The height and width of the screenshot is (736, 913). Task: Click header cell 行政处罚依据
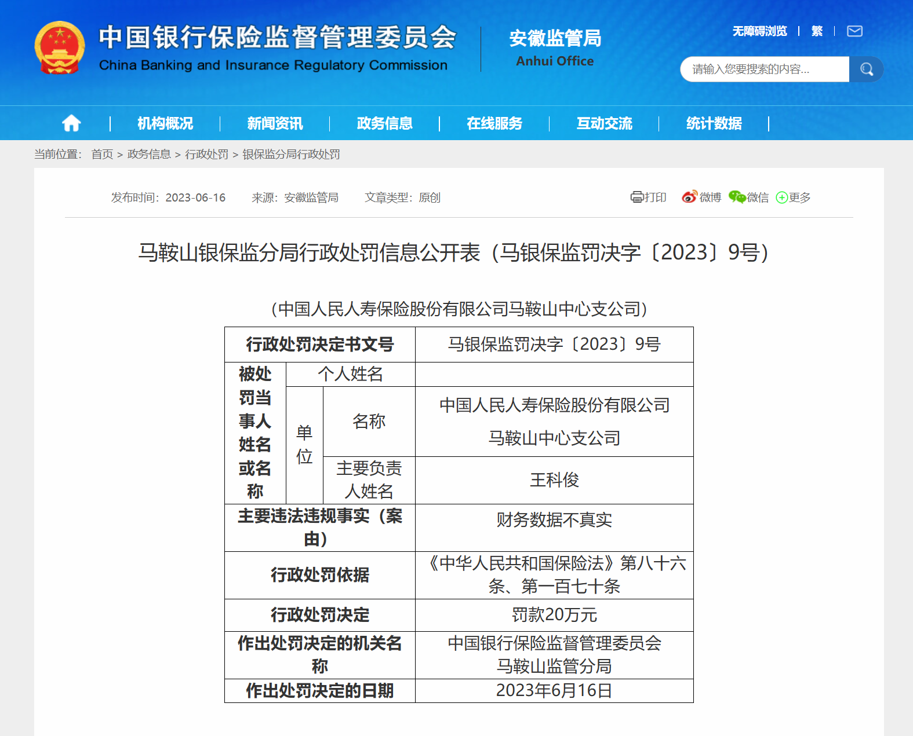(320, 575)
